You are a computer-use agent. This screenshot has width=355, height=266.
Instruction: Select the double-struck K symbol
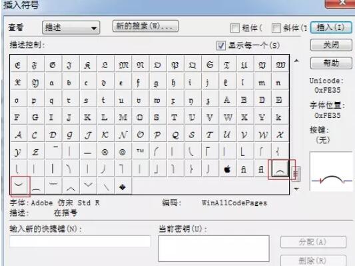(87, 117)
